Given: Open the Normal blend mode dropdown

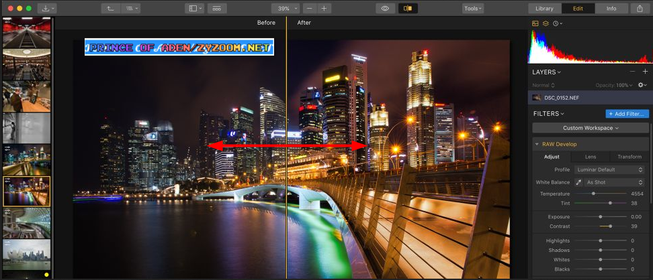Looking at the screenshot, I should click(543, 85).
